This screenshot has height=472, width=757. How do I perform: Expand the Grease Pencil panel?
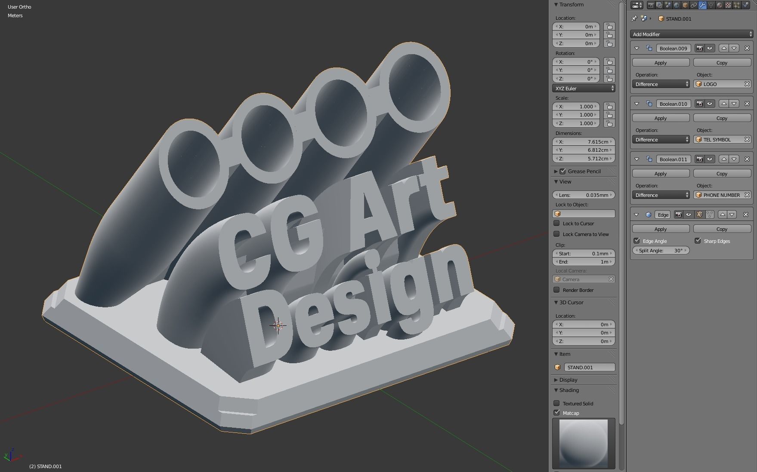pos(556,171)
